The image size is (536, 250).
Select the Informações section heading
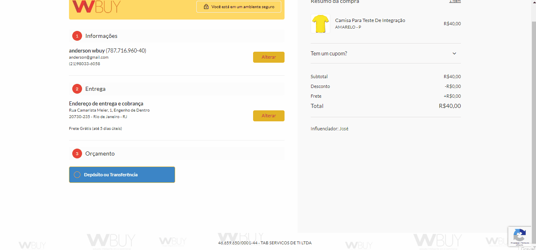click(101, 36)
